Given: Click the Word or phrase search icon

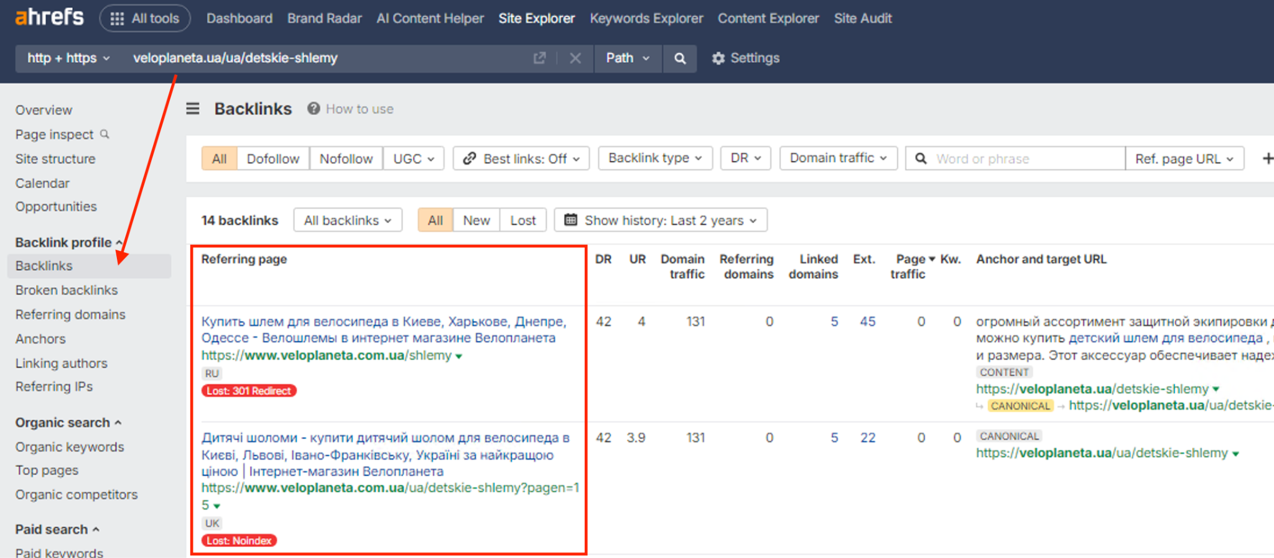Looking at the screenshot, I should [921, 158].
